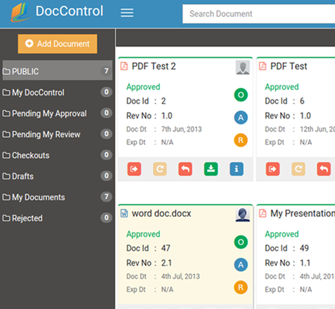
Task: Click the tan refresh icon on PDF Test 2
Action: coord(160,169)
